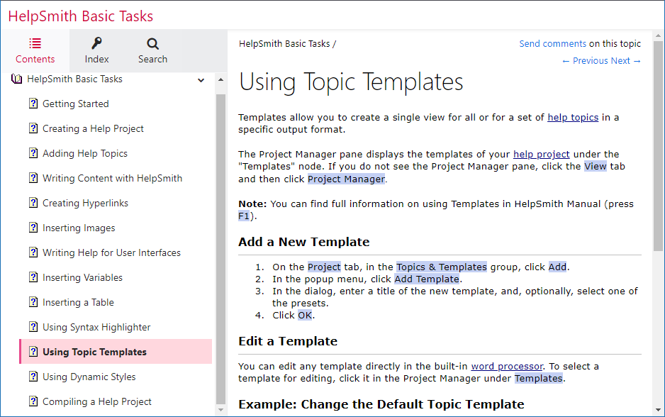Image resolution: width=665 pixels, height=417 pixels.
Task: Follow the word processor hyperlink
Action: click(507, 367)
